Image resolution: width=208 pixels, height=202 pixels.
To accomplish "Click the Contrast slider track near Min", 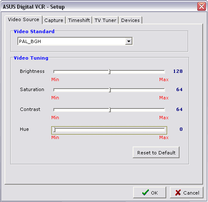I will pyautogui.click(x=59, y=110).
